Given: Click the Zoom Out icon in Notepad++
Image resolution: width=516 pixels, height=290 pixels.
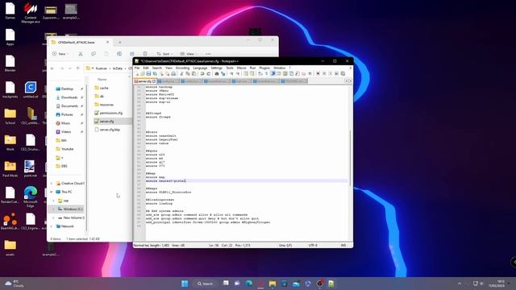Looking at the screenshot, I should 238,73.
